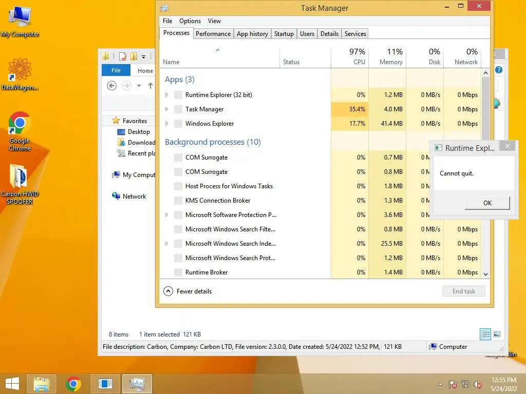The image size is (526, 394).
Task: Expand Runtime Explorer (32 bit) row
Action: tap(167, 95)
